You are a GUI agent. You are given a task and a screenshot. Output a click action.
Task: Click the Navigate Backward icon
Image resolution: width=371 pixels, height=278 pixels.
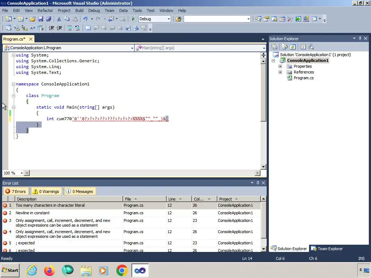coord(111,19)
